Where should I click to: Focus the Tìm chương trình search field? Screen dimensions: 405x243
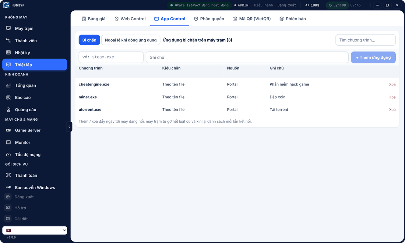[366, 40]
